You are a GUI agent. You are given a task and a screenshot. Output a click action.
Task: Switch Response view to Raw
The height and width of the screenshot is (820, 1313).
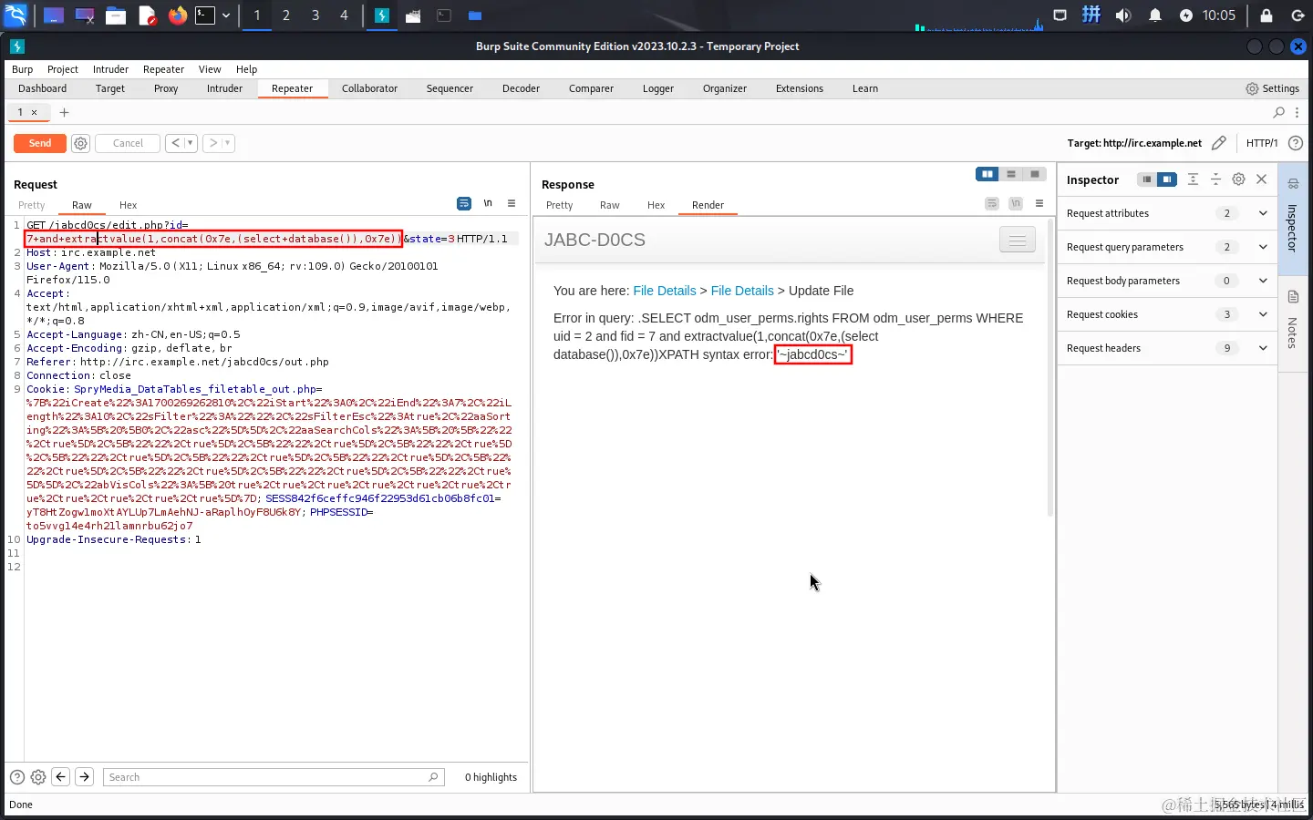pos(610,205)
